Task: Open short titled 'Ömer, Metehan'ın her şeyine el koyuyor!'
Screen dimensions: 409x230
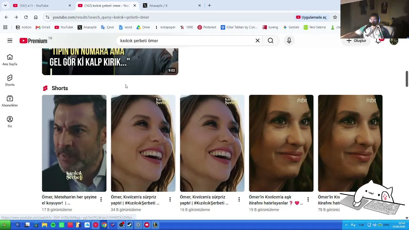Action: 69,200
